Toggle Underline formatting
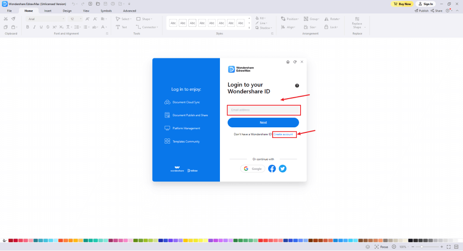The width and height of the screenshot is (463, 251). 41,27
